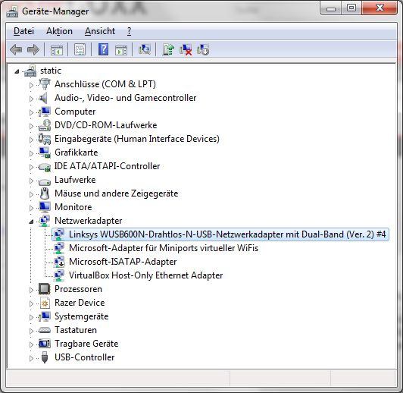Click the Anschlüsse (COM & LPT) port icon

tap(45, 84)
